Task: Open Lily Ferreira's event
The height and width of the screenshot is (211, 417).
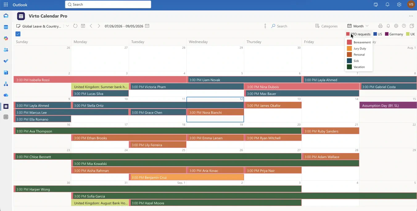Action: pos(157,145)
